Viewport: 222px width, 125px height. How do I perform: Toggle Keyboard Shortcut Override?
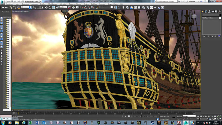[x=77, y=7]
